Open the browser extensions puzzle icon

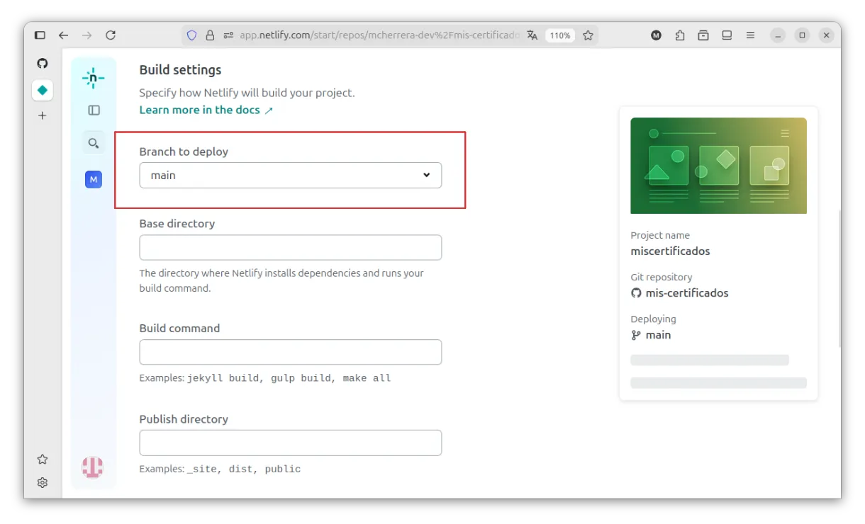680,35
